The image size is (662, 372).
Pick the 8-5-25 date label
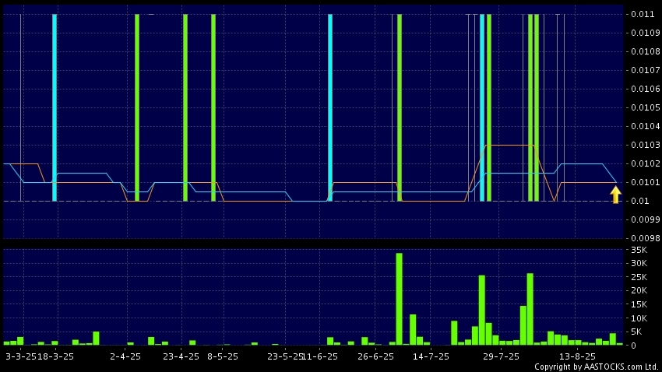(x=223, y=356)
